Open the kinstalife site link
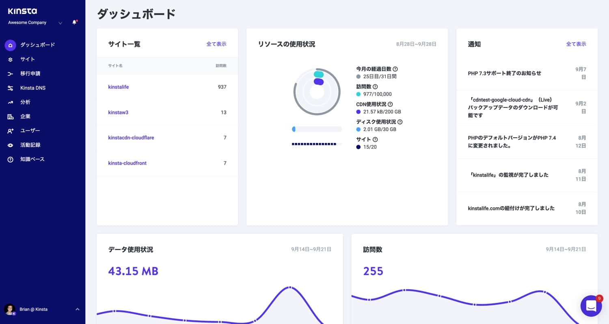Viewport: 609px width, 324px height. (119, 87)
